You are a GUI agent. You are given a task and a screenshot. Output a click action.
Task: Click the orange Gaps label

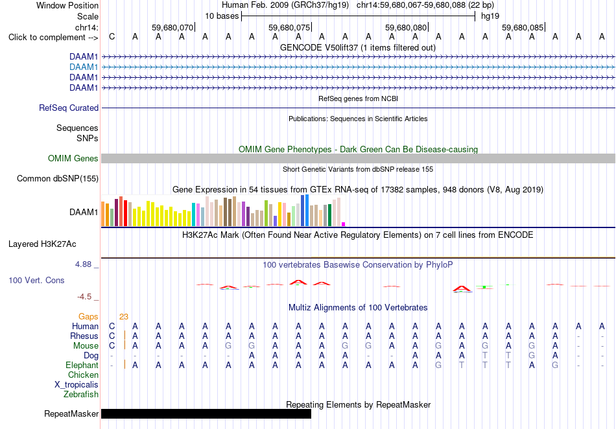(88, 316)
